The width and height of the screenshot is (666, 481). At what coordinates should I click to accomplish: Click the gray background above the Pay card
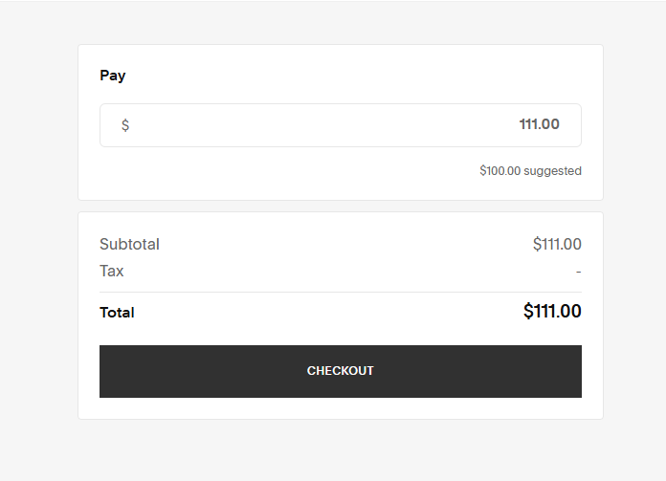click(340, 23)
